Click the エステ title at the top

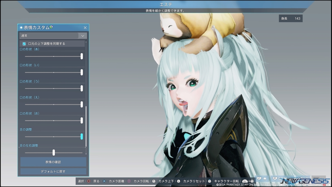166,4
